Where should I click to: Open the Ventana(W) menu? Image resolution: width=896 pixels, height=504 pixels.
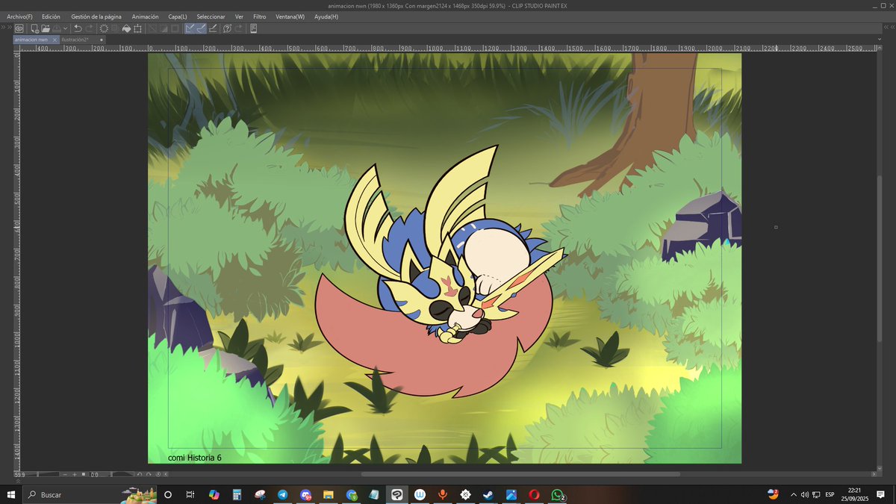point(290,16)
